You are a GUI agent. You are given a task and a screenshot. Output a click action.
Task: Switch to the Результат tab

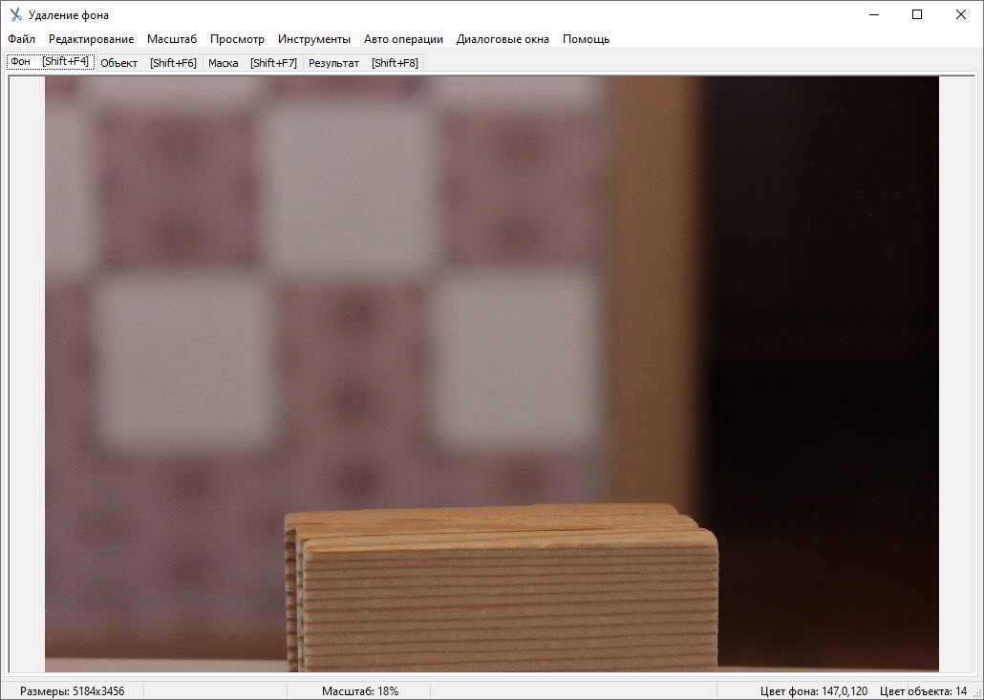[362, 63]
